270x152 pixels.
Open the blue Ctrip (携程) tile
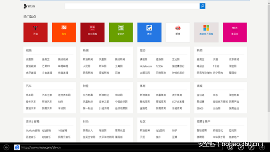pos(149,33)
